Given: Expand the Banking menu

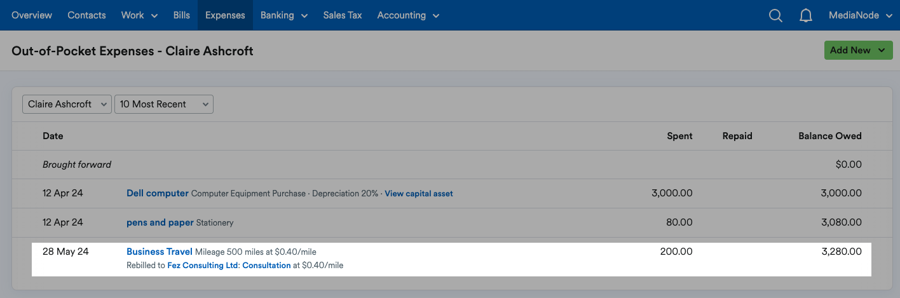Looking at the screenshot, I should tap(283, 15).
